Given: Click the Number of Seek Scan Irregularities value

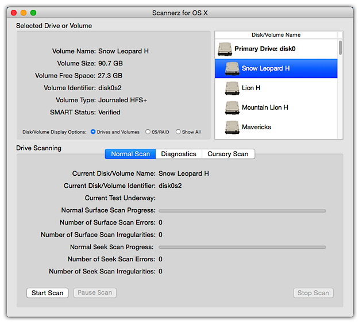Looking at the screenshot, I should (x=160, y=271).
